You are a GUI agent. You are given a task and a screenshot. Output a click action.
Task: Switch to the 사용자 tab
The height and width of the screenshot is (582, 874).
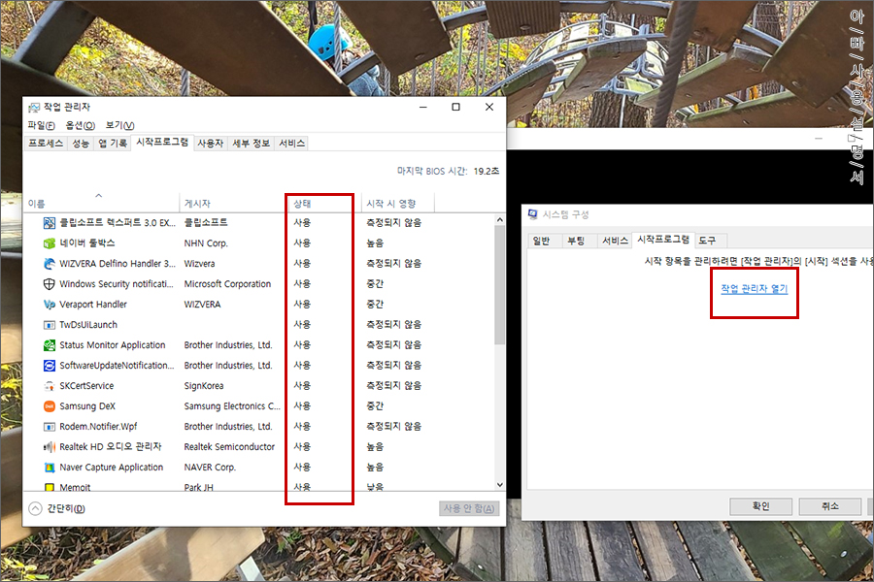210,144
